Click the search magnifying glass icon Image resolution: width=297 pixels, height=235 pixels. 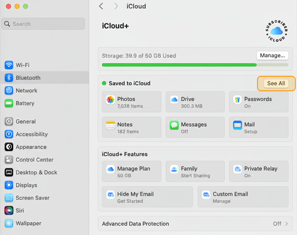[7, 24]
